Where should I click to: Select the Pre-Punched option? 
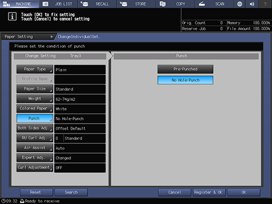pos(185,69)
